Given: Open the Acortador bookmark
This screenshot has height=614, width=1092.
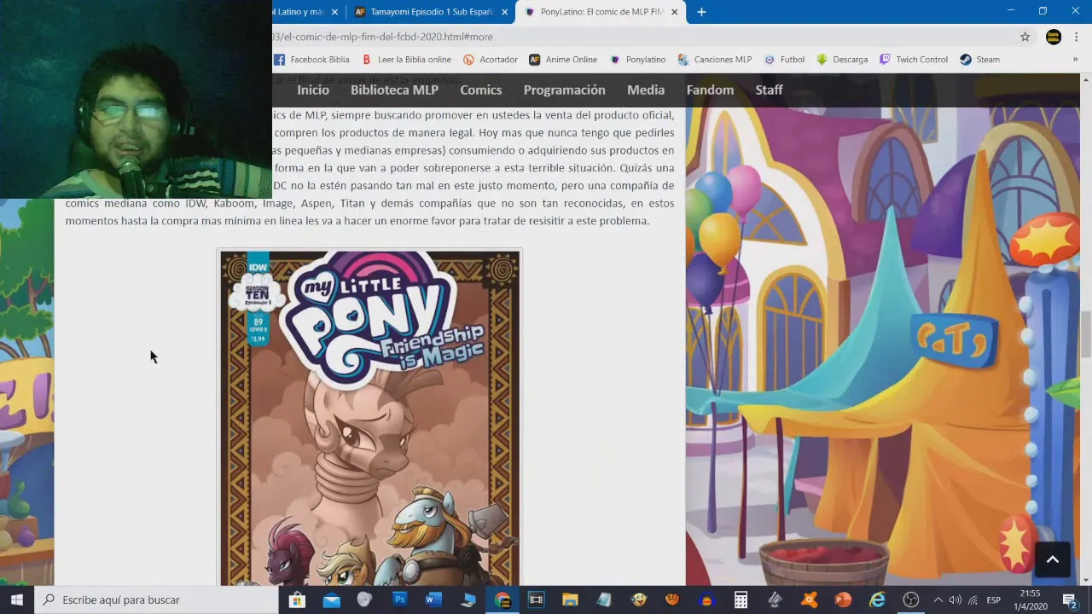Looking at the screenshot, I should tap(490, 60).
